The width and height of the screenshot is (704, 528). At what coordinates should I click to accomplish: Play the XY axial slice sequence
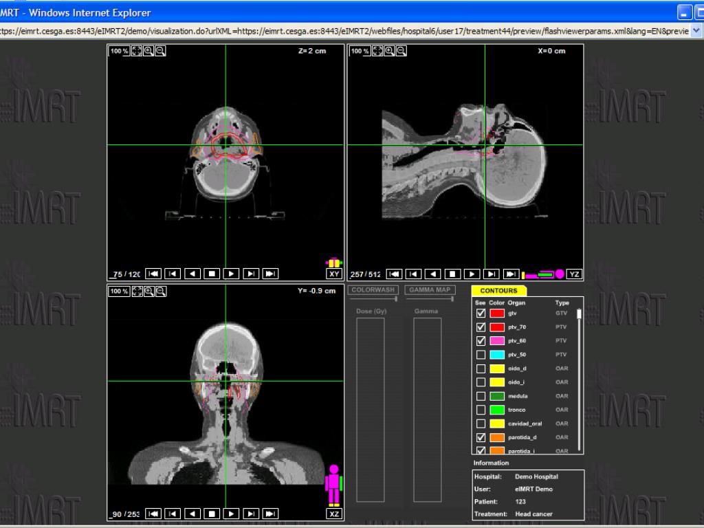(232, 274)
